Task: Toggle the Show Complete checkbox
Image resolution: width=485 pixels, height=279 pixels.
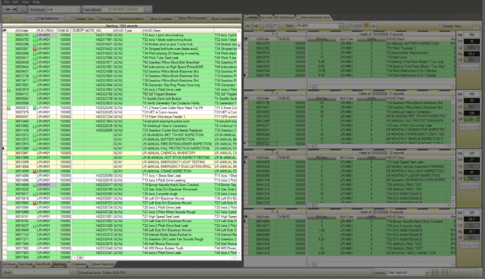Action: click(147, 18)
